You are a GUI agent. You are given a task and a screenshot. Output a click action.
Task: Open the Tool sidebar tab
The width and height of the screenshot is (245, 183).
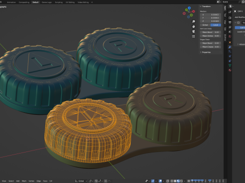click(x=225, y=15)
